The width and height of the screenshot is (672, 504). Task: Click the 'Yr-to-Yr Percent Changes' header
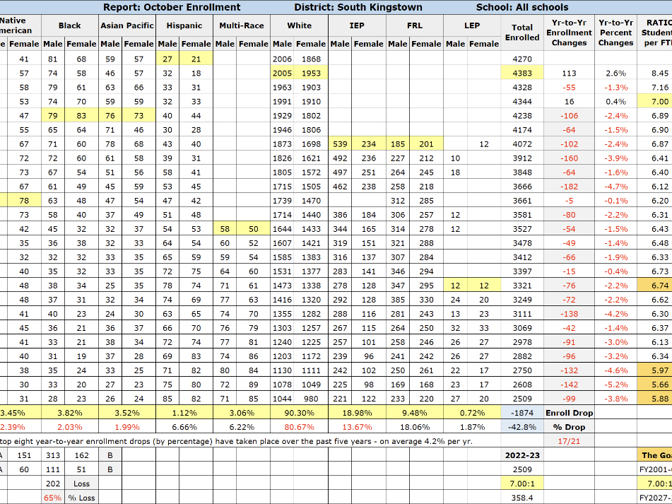coord(616,33)
